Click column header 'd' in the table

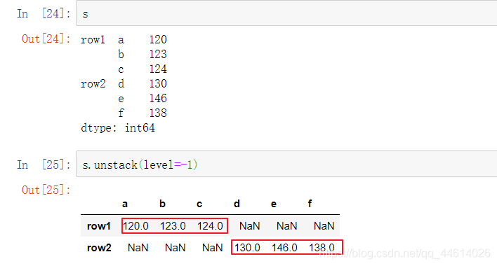(x=237, y=204)
